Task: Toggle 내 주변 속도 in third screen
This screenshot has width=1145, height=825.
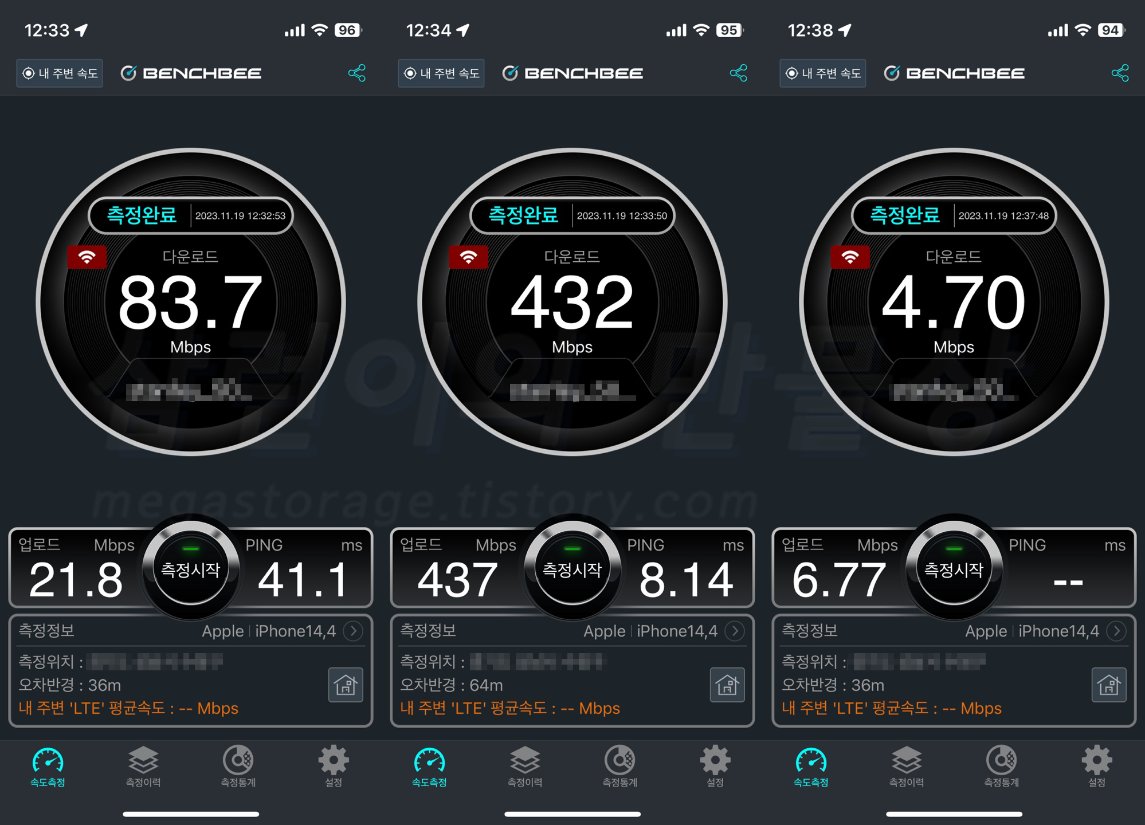Action: tap(823, 73)
